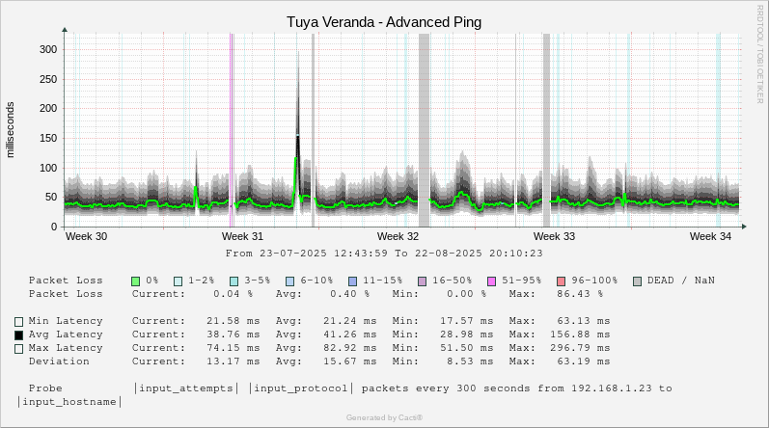Image resolution: width=769 pixels, height=428 pixels.
Task: Click the Min Latency current 21.58 ms value
Action: (x=233, y=321)
